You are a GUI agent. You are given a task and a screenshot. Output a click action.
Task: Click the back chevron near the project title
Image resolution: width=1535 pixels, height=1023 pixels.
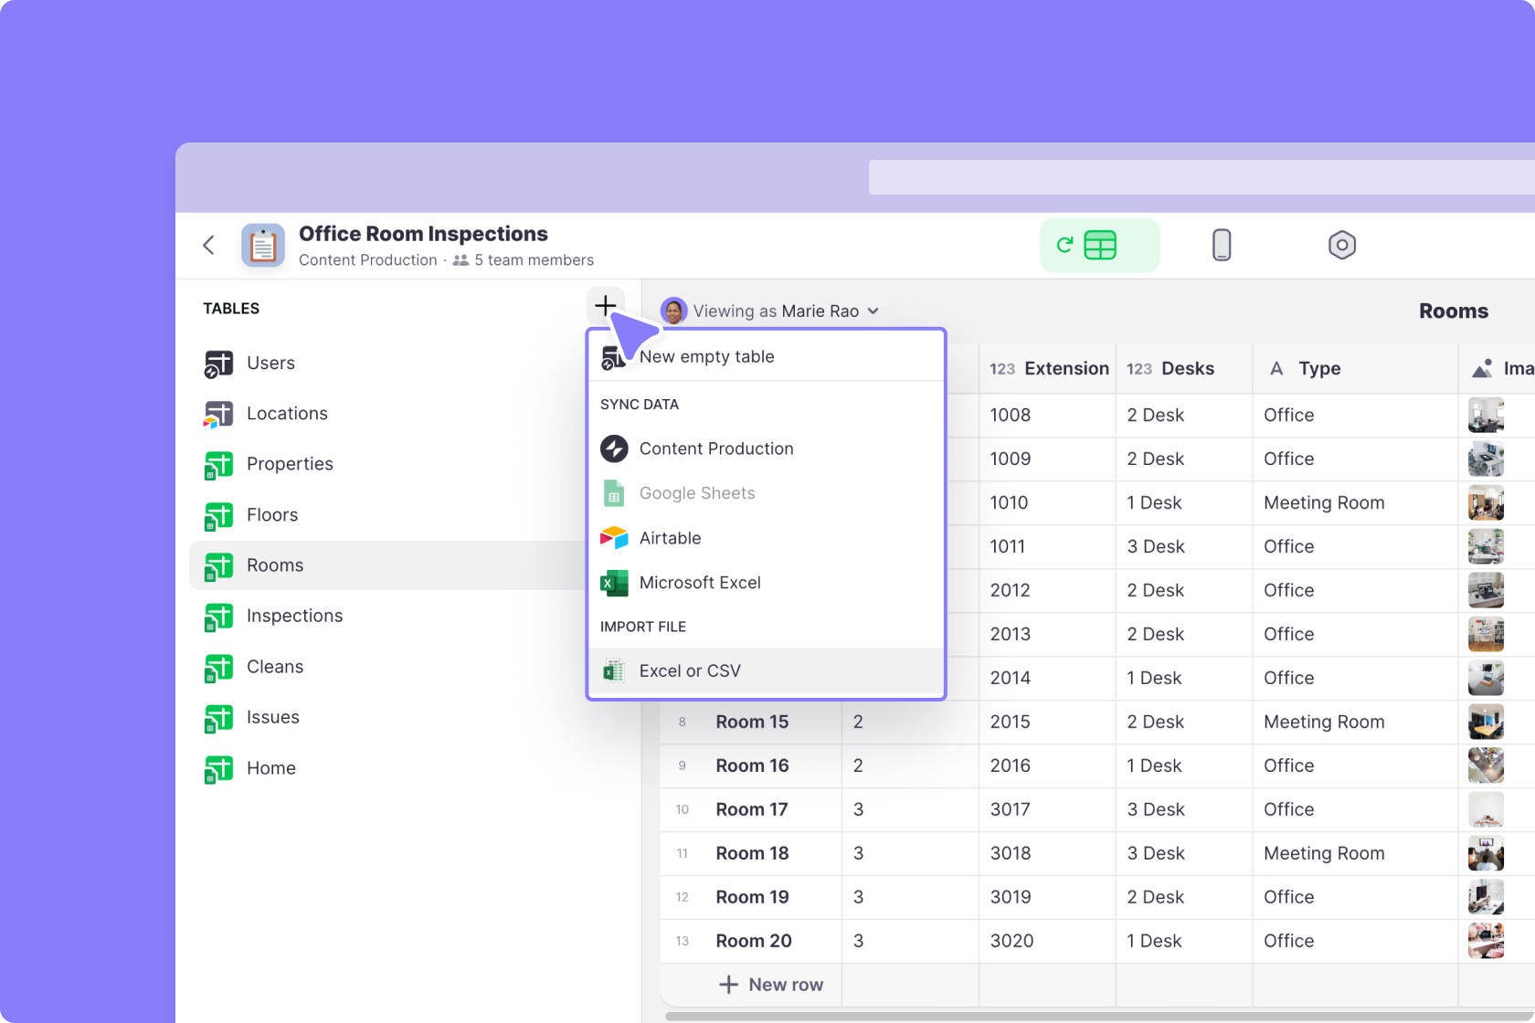[x=208, y=245]
